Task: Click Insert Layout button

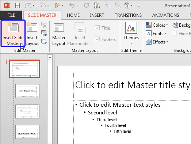Action: pyautogui.click(x=32, y=33)
